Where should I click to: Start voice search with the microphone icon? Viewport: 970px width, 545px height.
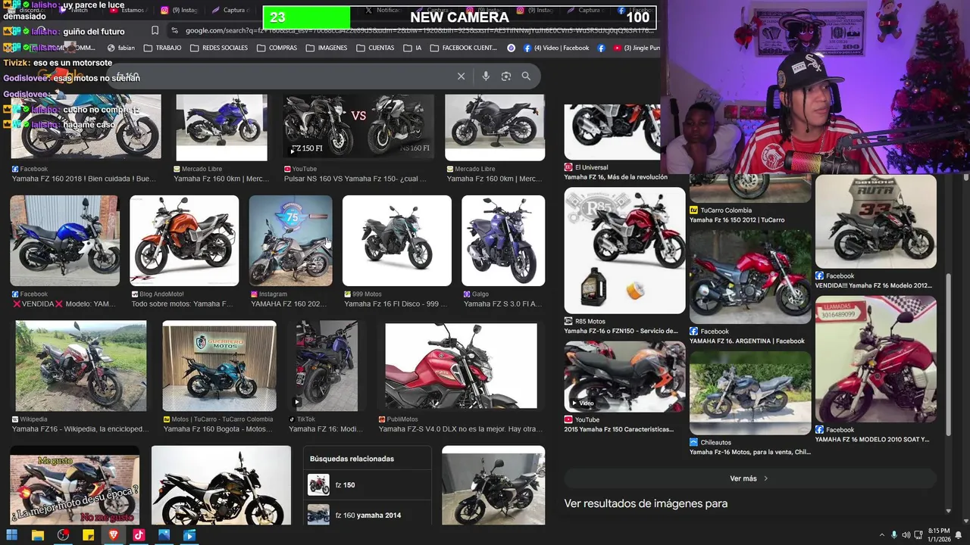pyautogui.click(x=486, y=76)
